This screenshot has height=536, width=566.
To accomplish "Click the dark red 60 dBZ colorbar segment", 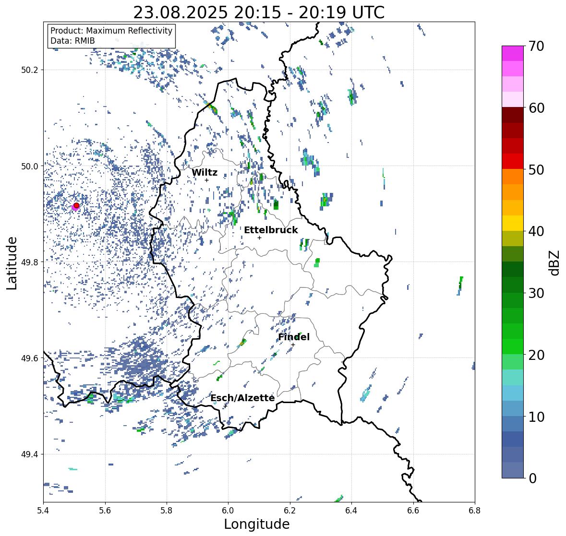I will [513, 115].
